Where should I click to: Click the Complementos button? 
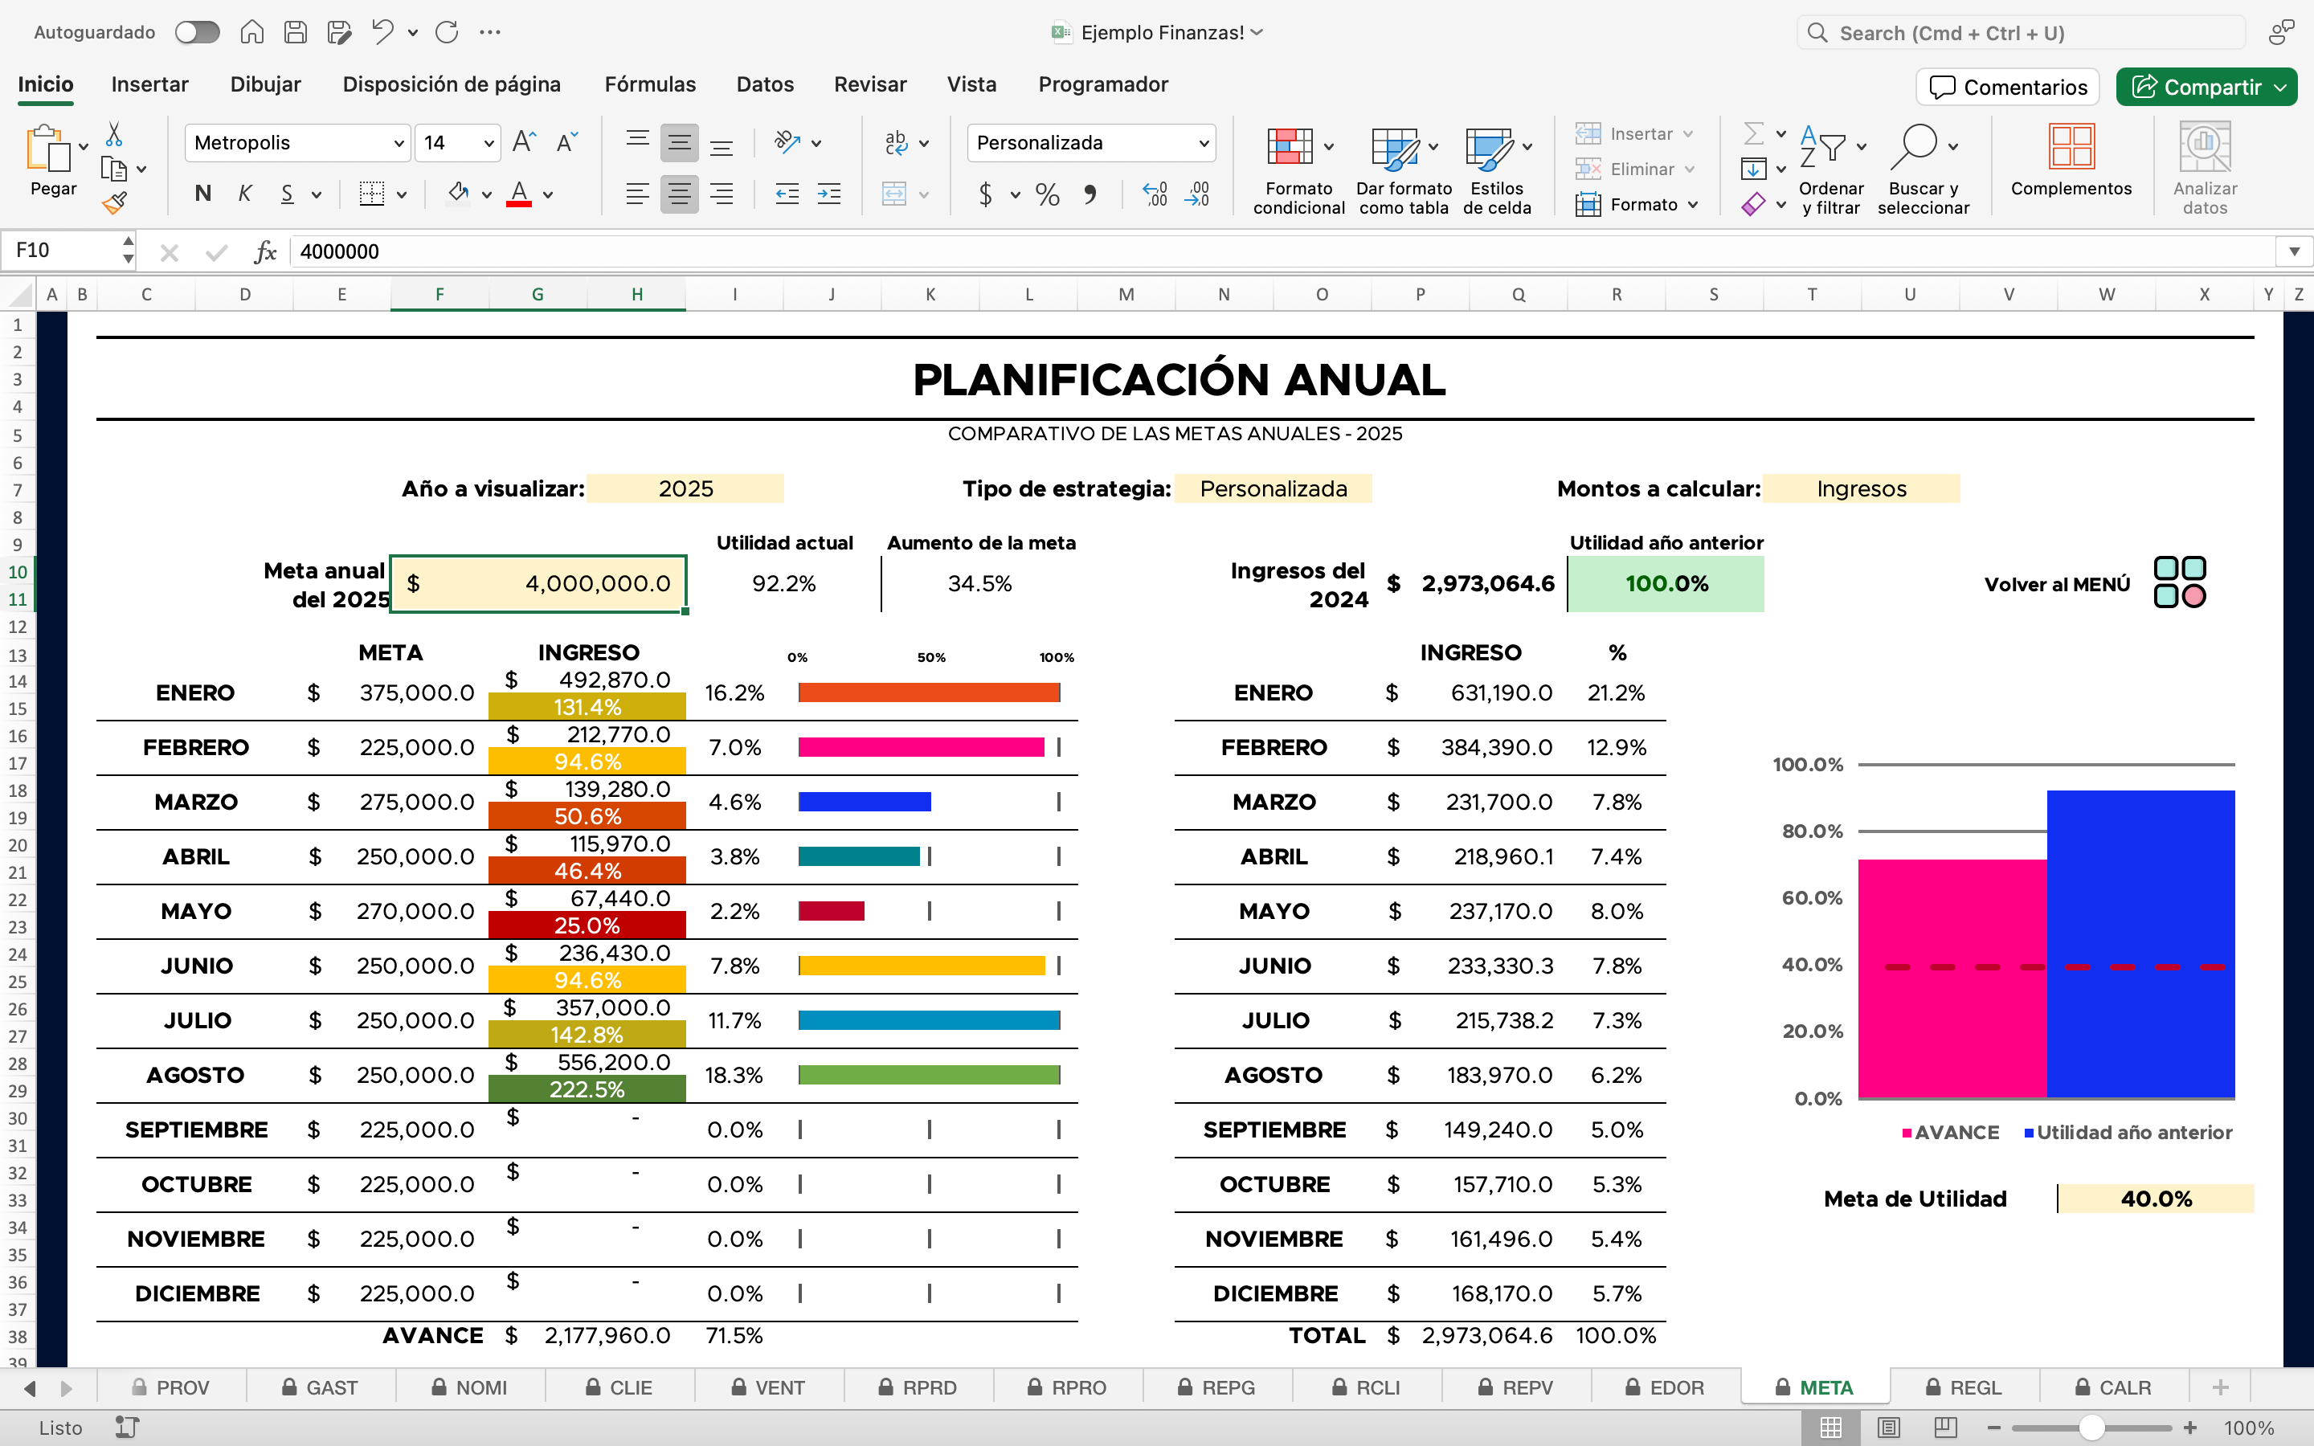click(2071, 160)
